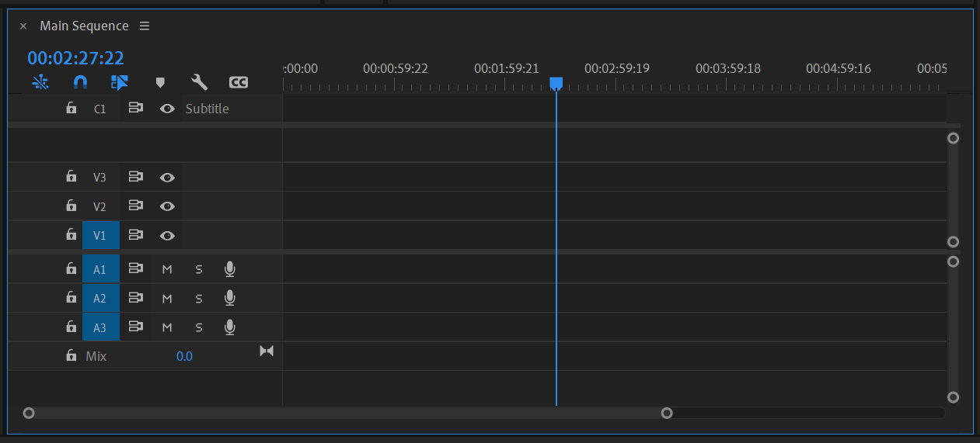Hide V2 track output eye
980x443 pixels.
click(167, 206)
